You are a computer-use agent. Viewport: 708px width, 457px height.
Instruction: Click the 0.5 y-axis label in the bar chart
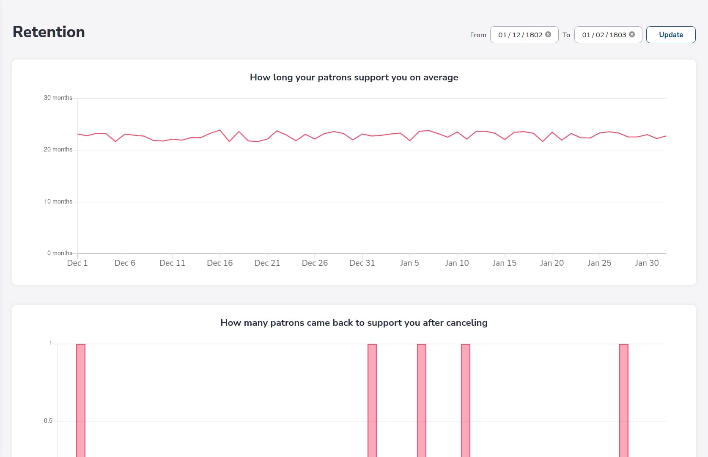[48, 421]
